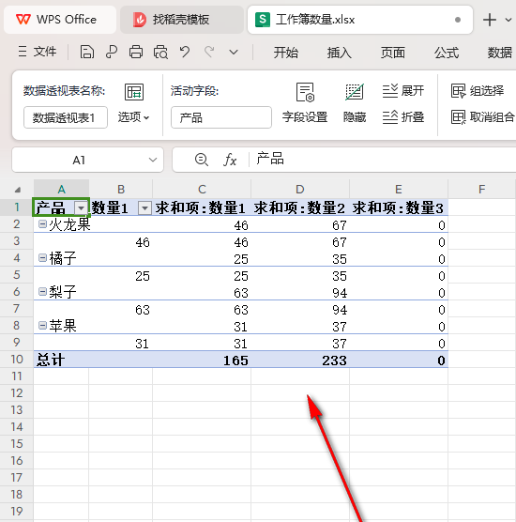Click 折叠 to collapse the field
516x522 pixels.
(x=403, y=117)
